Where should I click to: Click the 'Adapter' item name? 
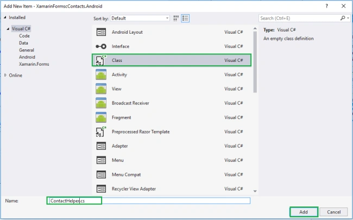tap(120, 146)
